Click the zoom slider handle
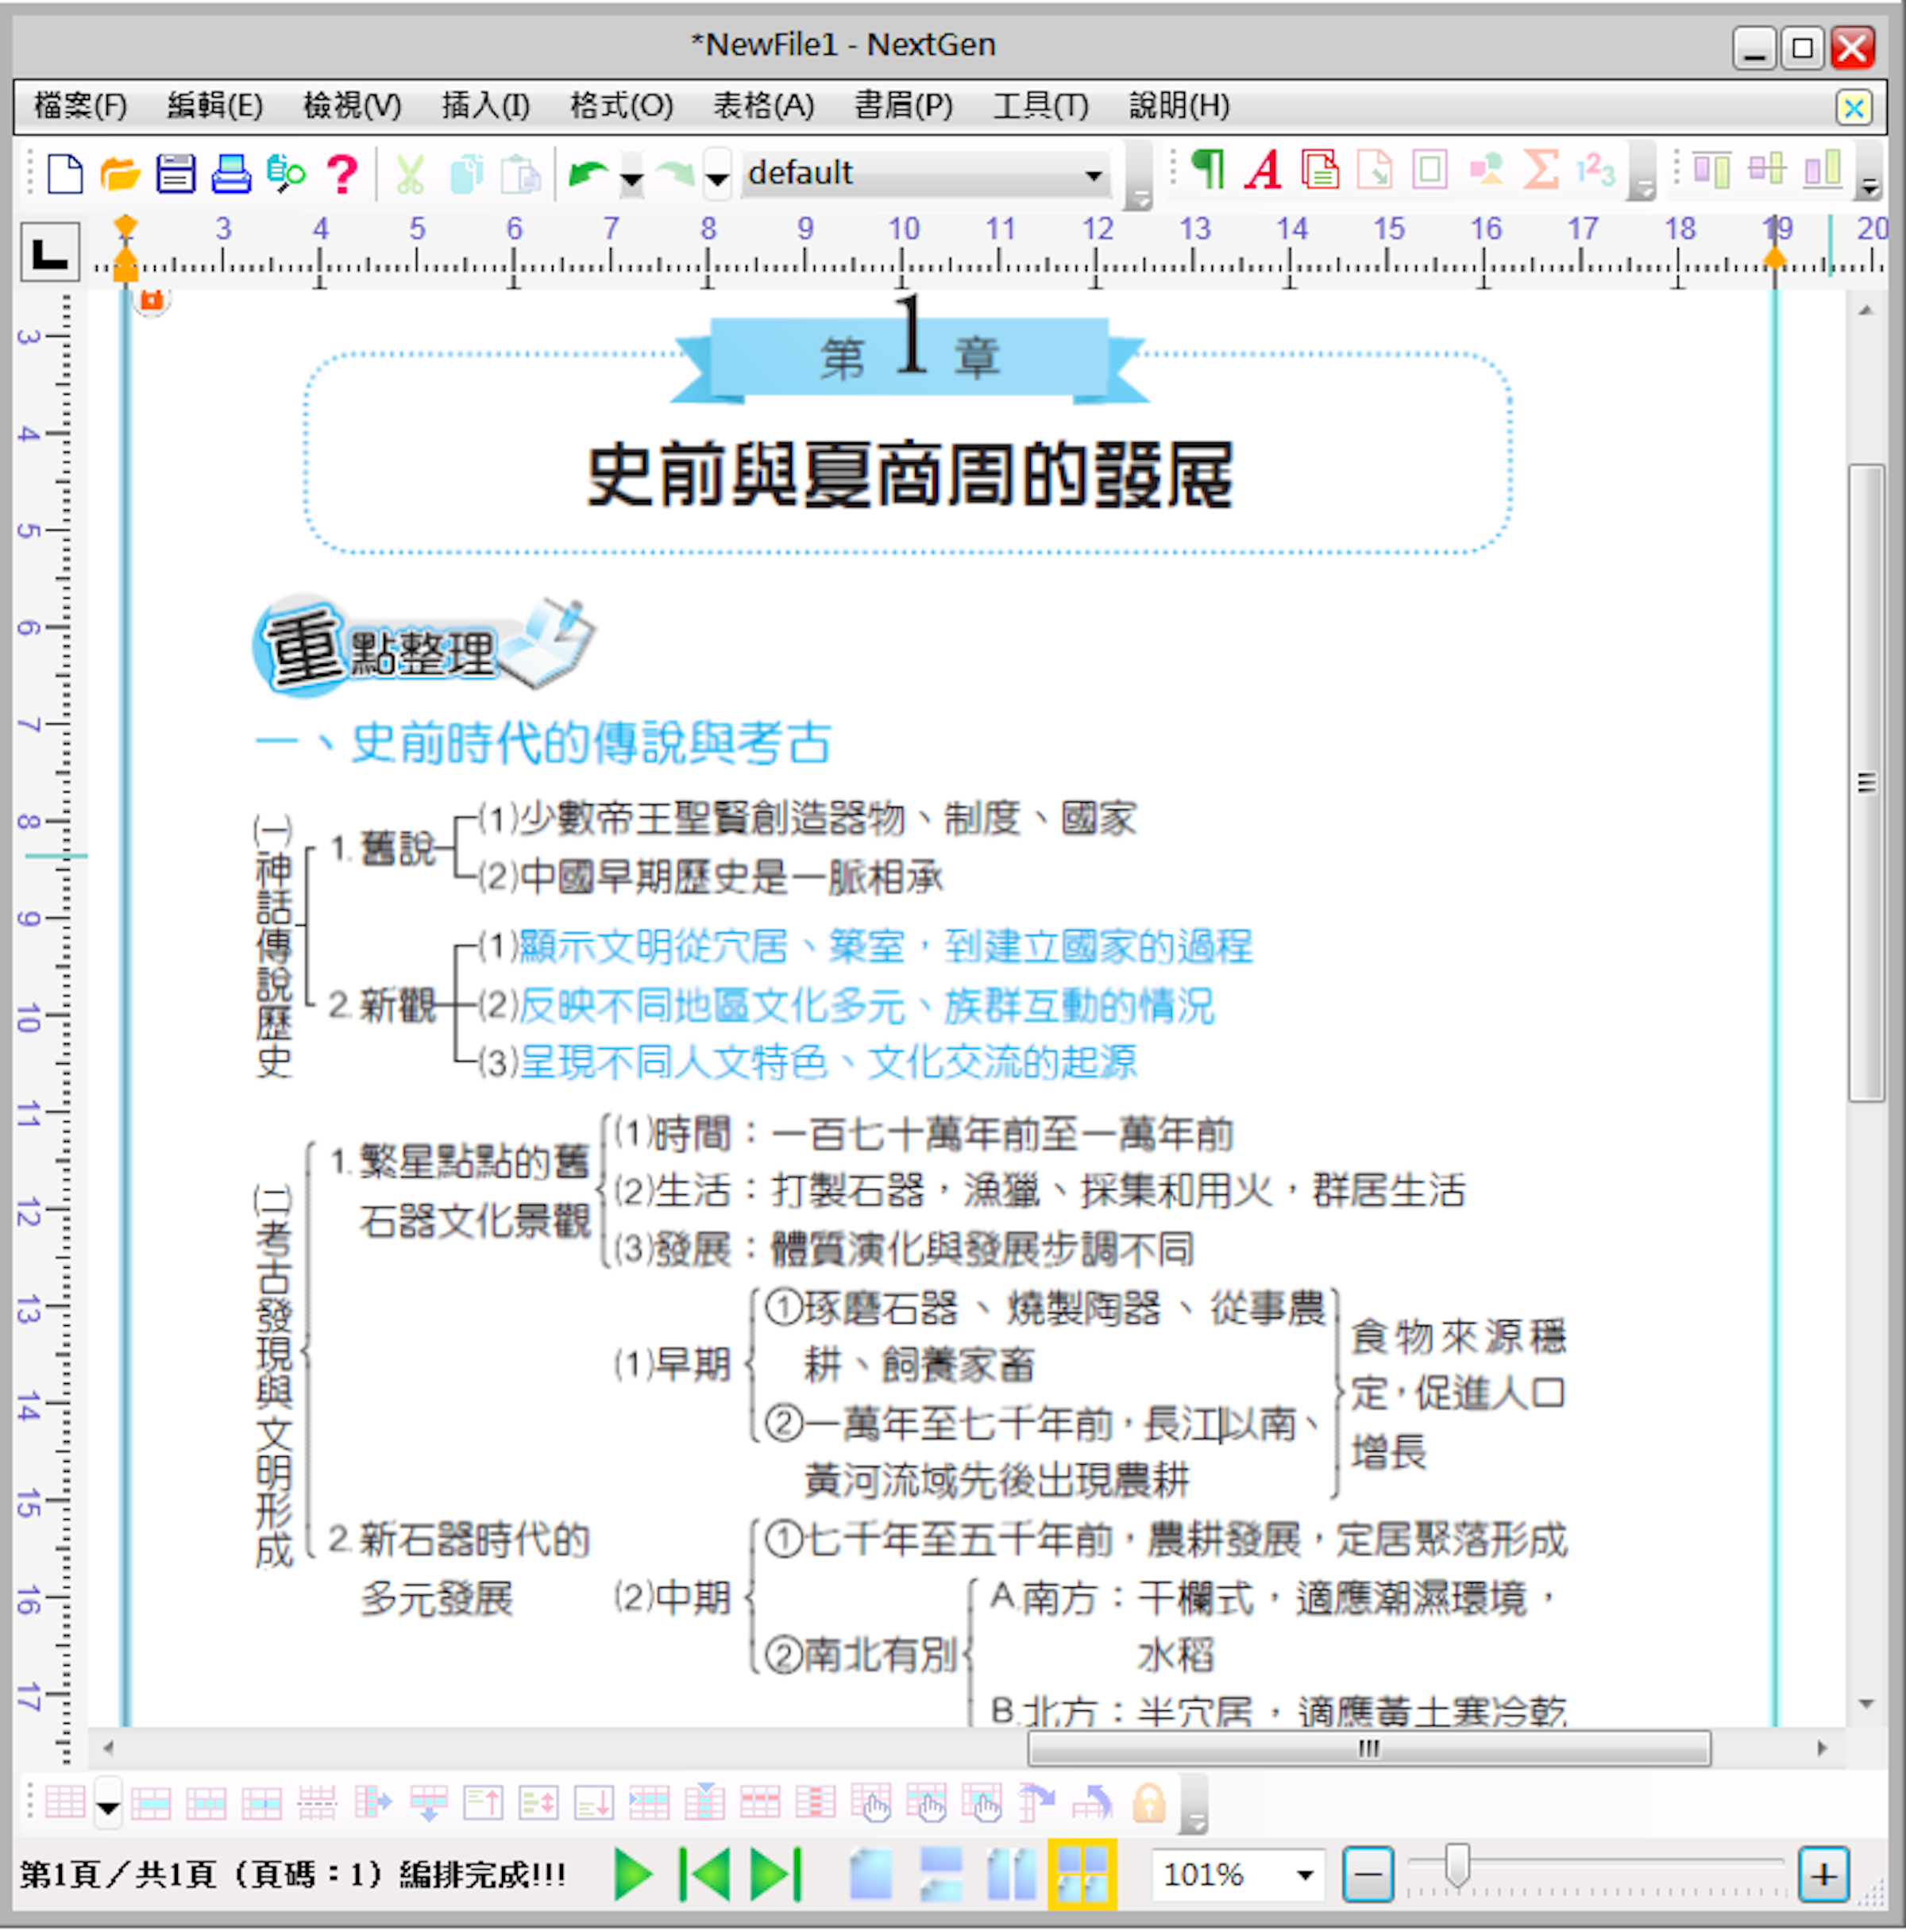The height and width of the screenshot is (1931, 1906). 1457,1866
